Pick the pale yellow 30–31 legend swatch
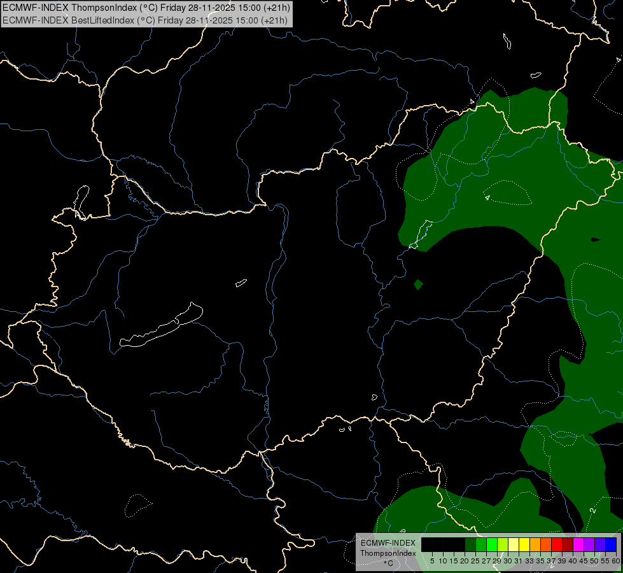 [x=514, y=544]
